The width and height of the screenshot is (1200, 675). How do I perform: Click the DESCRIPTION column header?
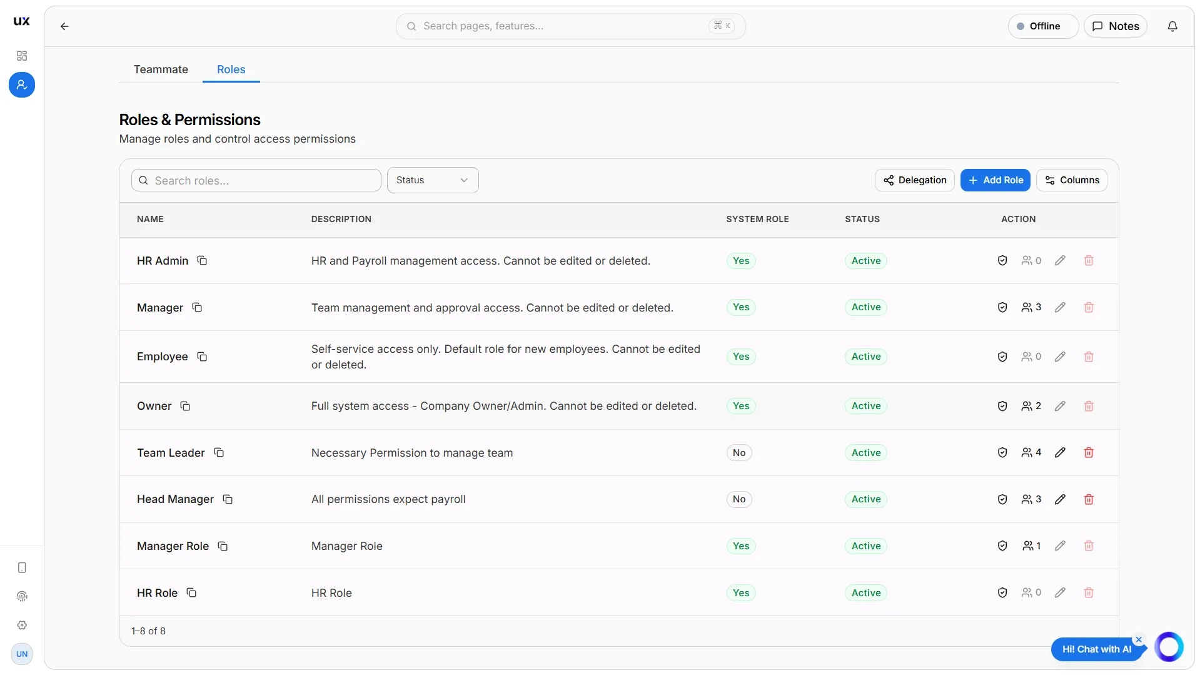pos(341,219)
